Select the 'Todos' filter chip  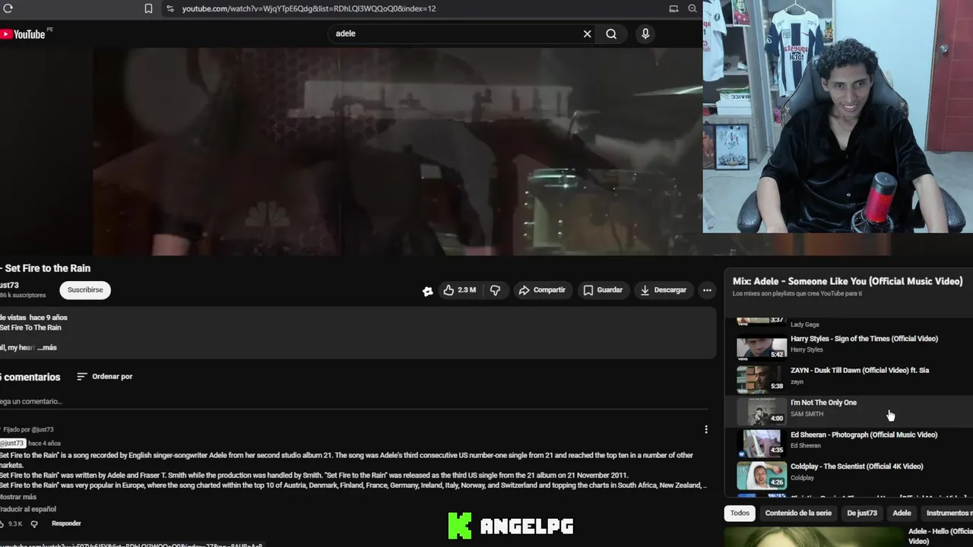[x=740, y=514]
